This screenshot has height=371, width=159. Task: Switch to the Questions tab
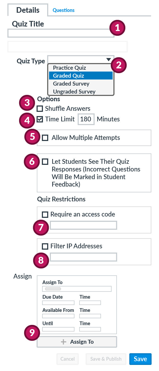[x=64, y=10]
